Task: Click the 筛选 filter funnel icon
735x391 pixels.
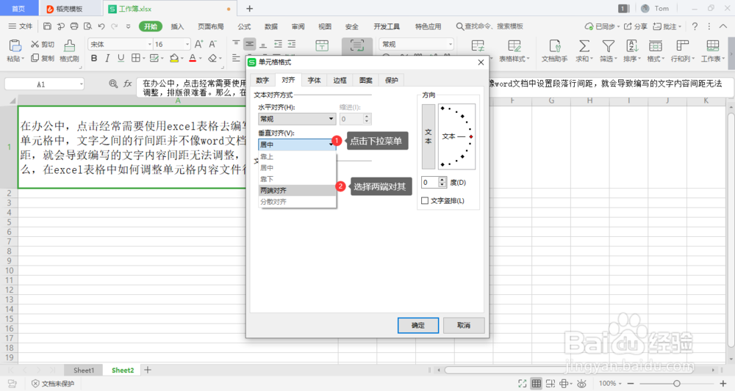Action: pos(609,51)
